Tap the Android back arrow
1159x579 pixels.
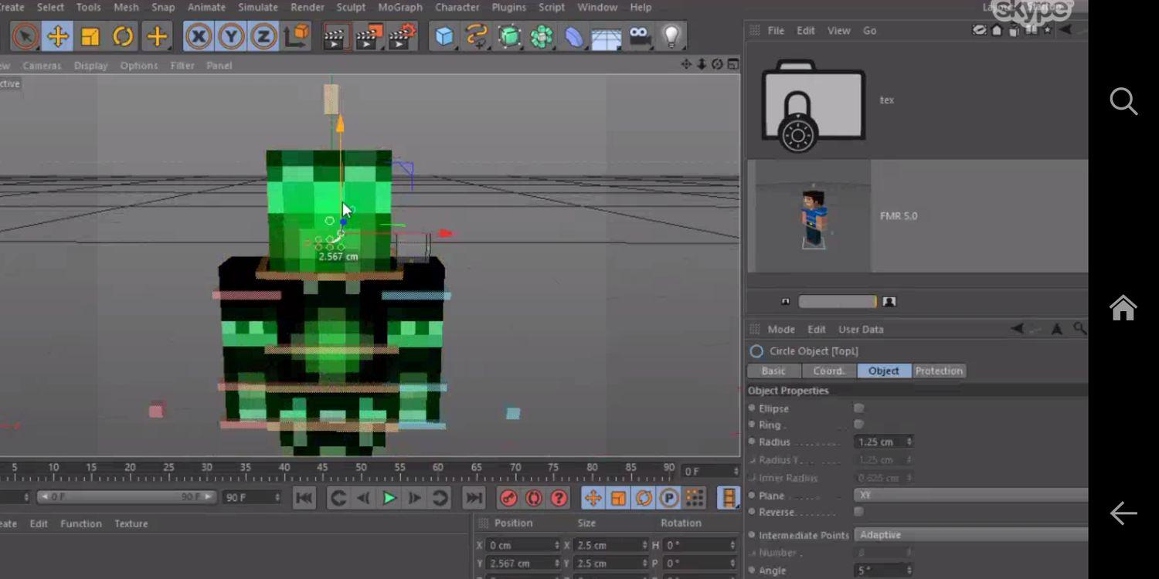click(1123, 513)
